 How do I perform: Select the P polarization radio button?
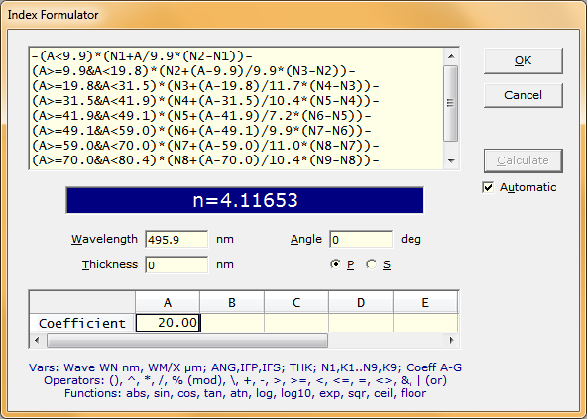336,264
